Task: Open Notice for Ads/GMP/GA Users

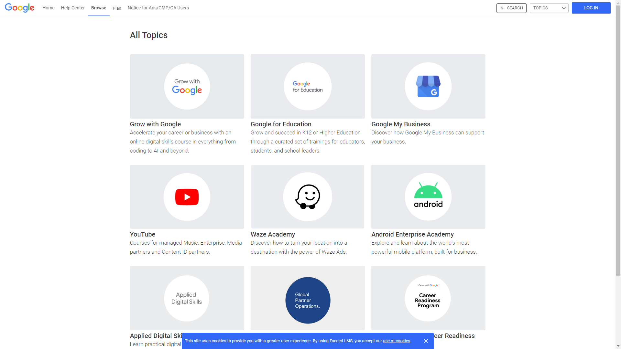Action: pyautogui.click(x=158, y=8)
